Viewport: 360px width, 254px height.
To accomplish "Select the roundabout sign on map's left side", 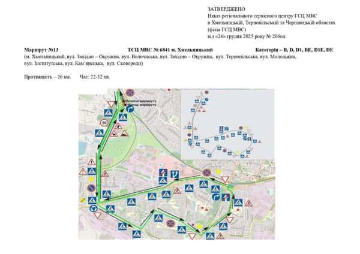I will tap(95, 209).
